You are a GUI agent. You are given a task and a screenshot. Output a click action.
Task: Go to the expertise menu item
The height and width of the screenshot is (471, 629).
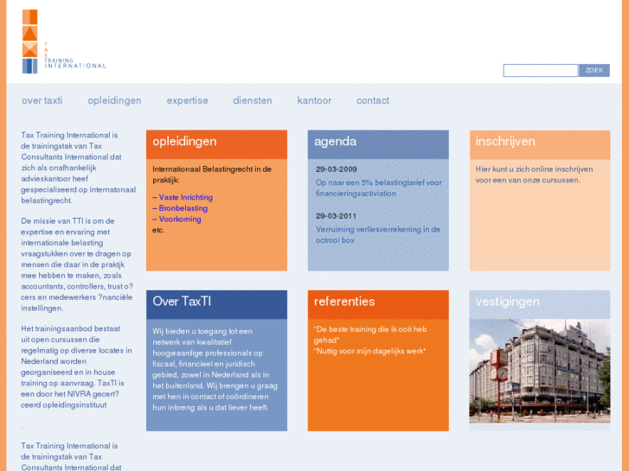point(188,100)
